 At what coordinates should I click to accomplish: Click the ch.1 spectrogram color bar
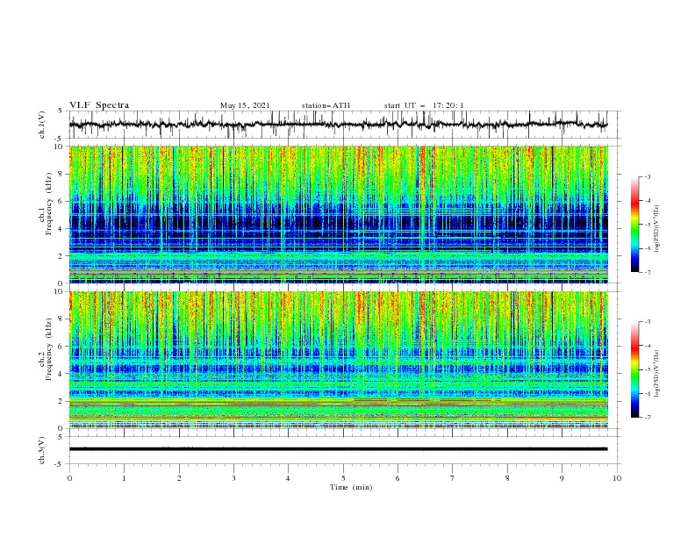pyautogui.click(x=634, y=225)
